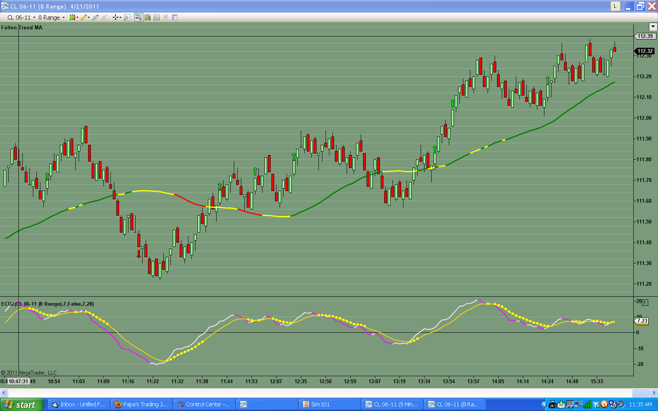This screenshot has width=658, height=411.
Task: Open the chart style candlestick tool
Action: [72, 17]
